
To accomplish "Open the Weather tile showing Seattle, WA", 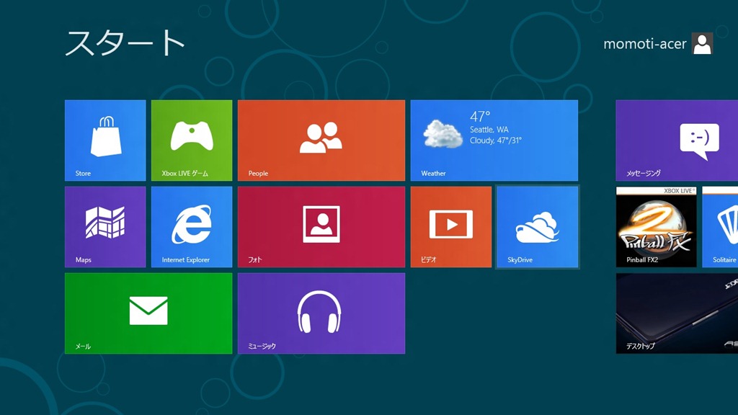I will 494,140.
